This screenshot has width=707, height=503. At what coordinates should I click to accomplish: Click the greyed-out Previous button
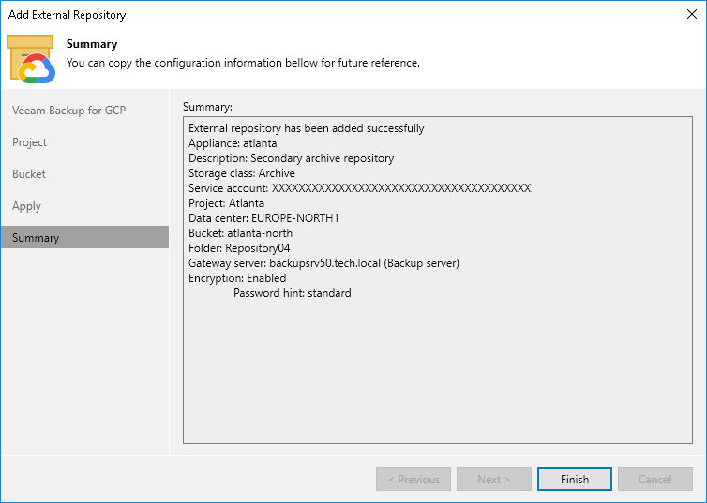click(x=414, y=480)
